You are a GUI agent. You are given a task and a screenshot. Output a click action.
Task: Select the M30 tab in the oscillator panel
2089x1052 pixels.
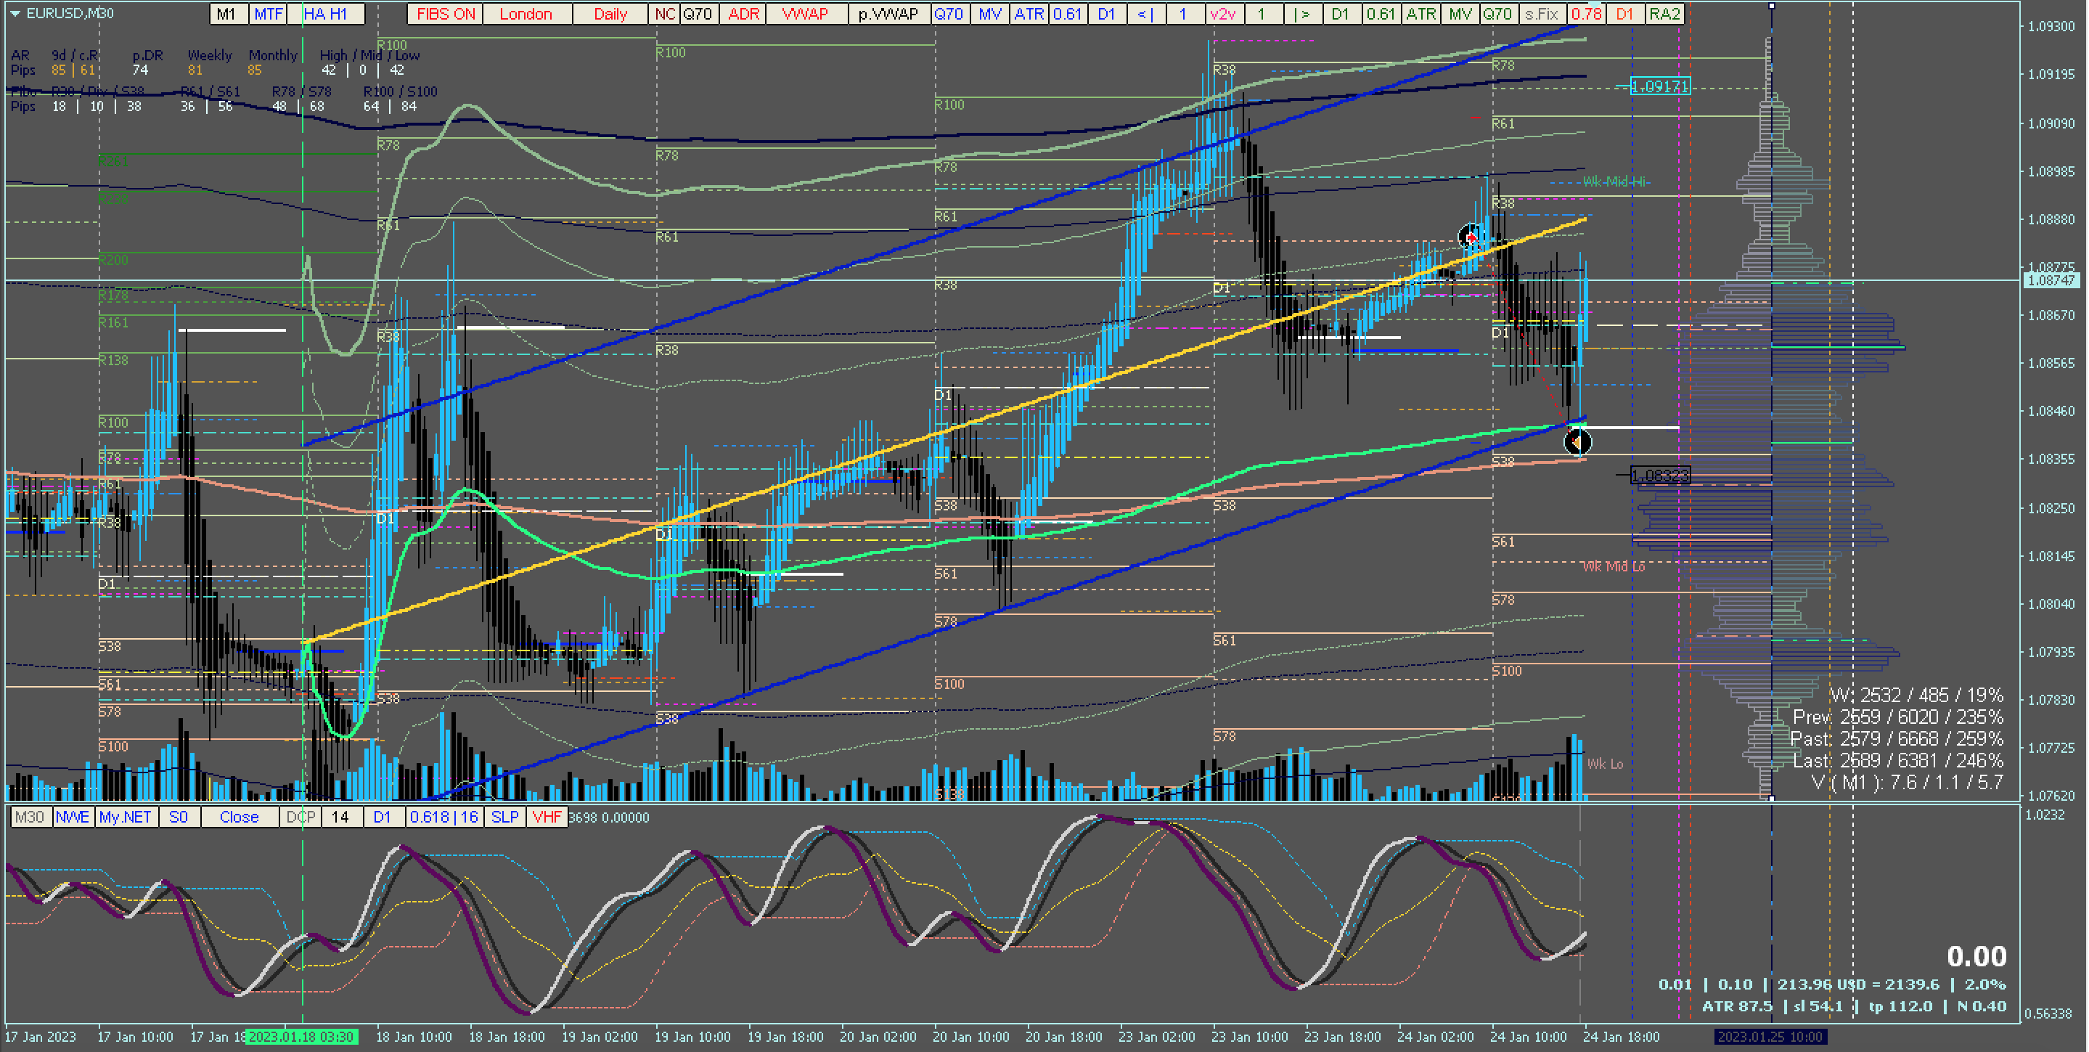click(x=30, y=817)
